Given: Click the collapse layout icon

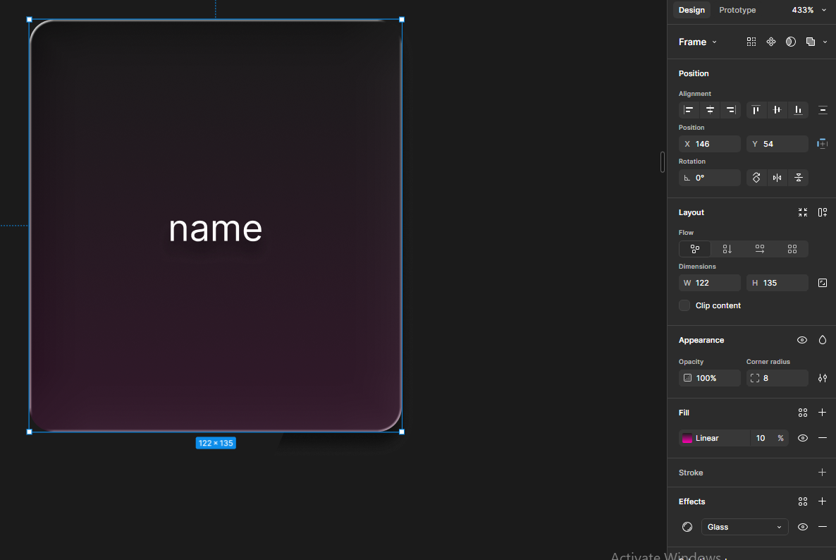Looking at the screenshot, I should [x=803, y=212].
